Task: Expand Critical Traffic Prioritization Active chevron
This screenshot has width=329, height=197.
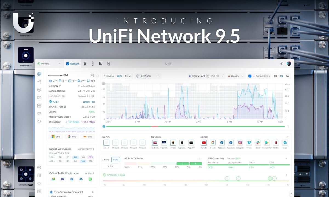Action: point(93,173)
